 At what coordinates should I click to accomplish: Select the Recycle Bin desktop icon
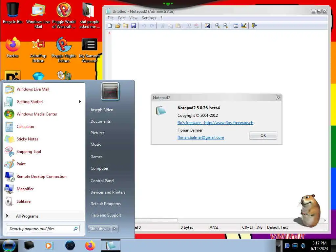(13, 13)
